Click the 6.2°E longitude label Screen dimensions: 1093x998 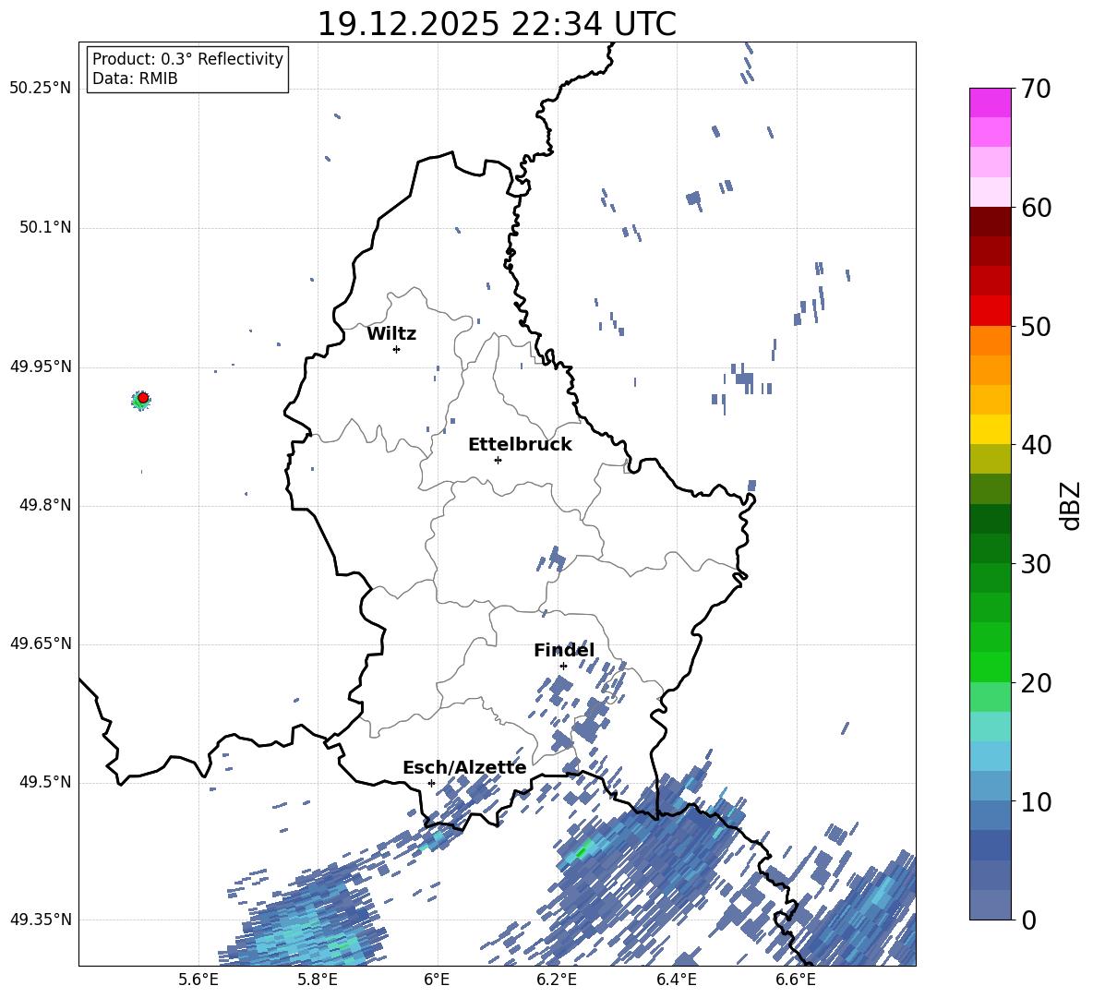(x=557, y=980)
